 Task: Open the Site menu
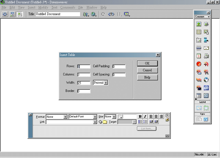tap(81, 7)
